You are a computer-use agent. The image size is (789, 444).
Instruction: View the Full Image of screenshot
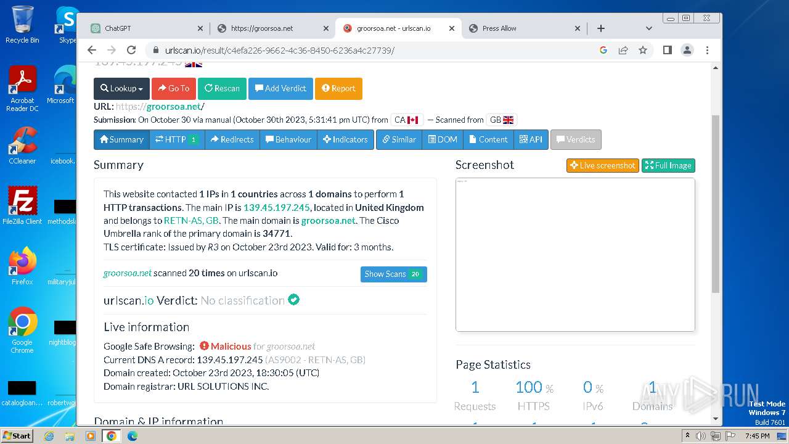tap(668, 165)
